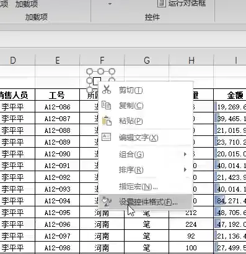Click 笔 cell in row A12-096
This screenshot has height=254, width=246.
147,224
